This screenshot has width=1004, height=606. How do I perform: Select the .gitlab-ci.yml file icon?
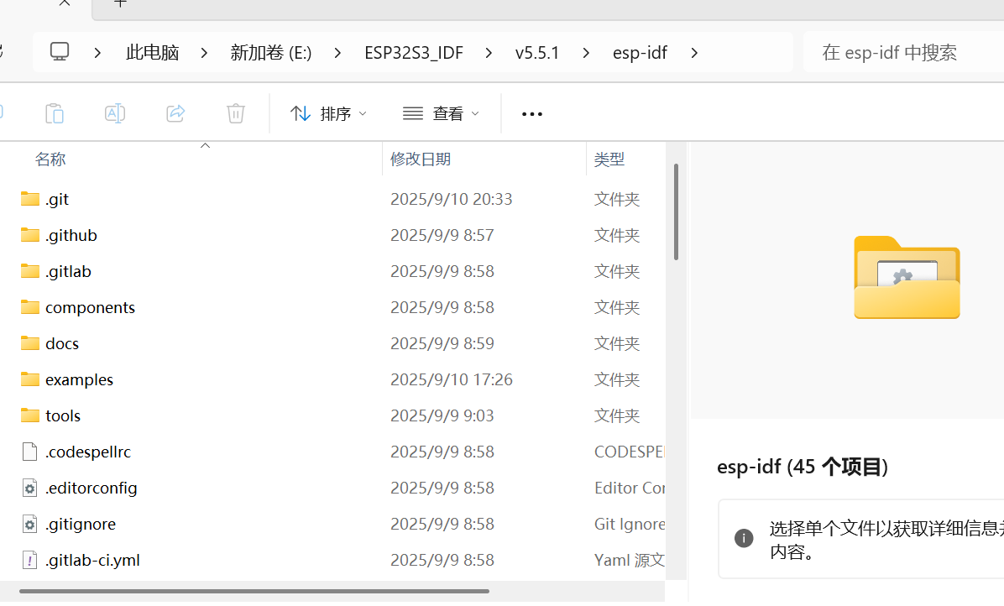(29, 560)
